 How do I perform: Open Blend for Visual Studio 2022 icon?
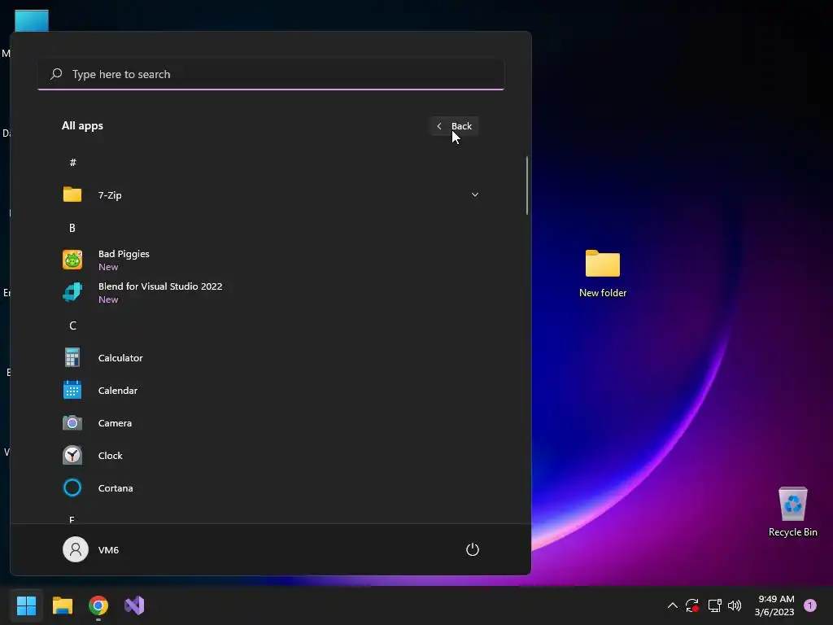(x=72, y=292)
